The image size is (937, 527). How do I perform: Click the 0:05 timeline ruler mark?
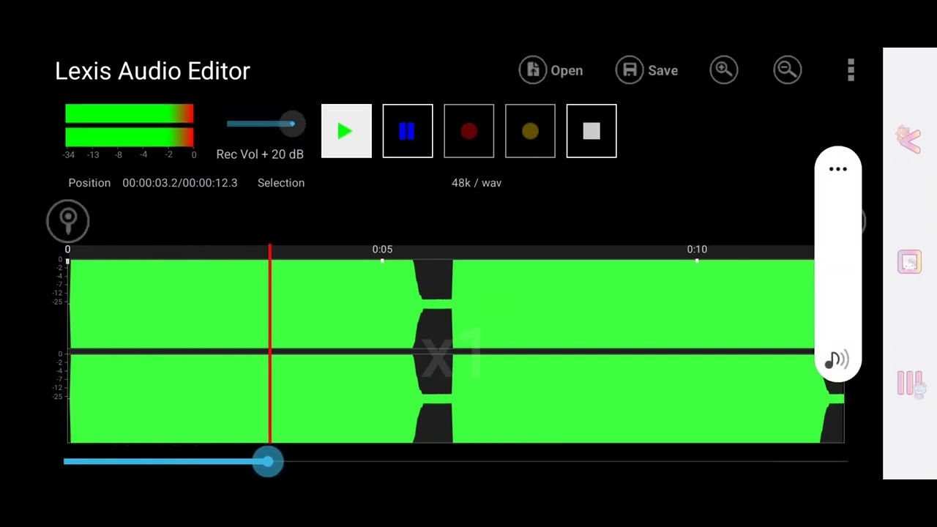point(382,250)
